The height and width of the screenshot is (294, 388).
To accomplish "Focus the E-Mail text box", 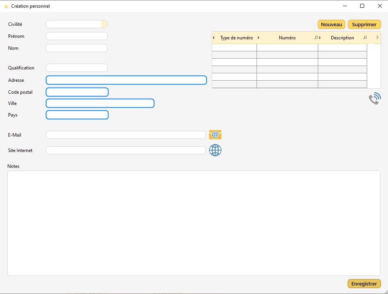I will pos(126,135).
